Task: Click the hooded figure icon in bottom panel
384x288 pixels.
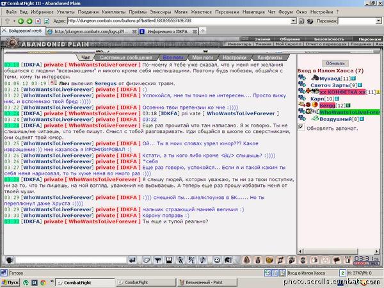Action: (246, 260)
